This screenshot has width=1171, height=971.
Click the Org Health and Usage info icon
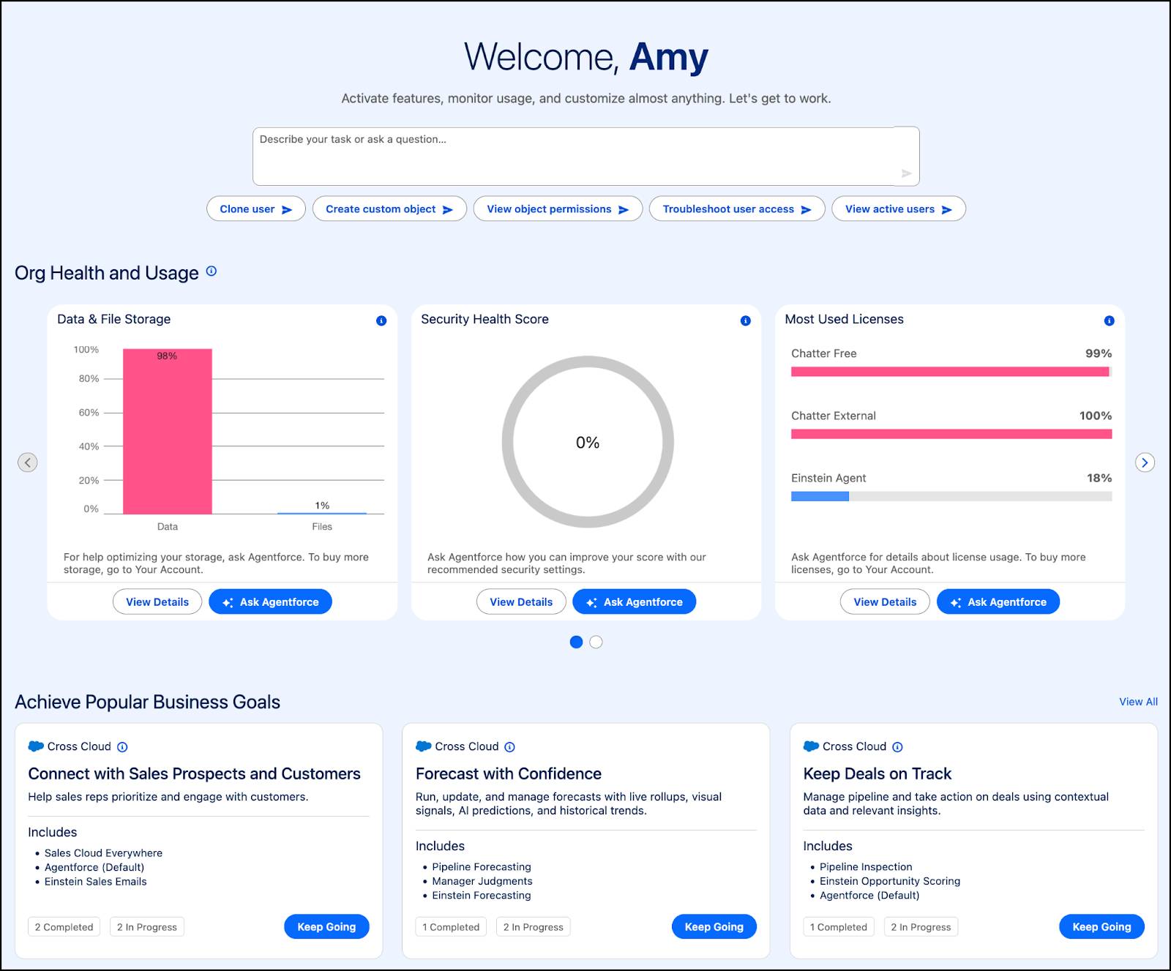pos(212,271)
